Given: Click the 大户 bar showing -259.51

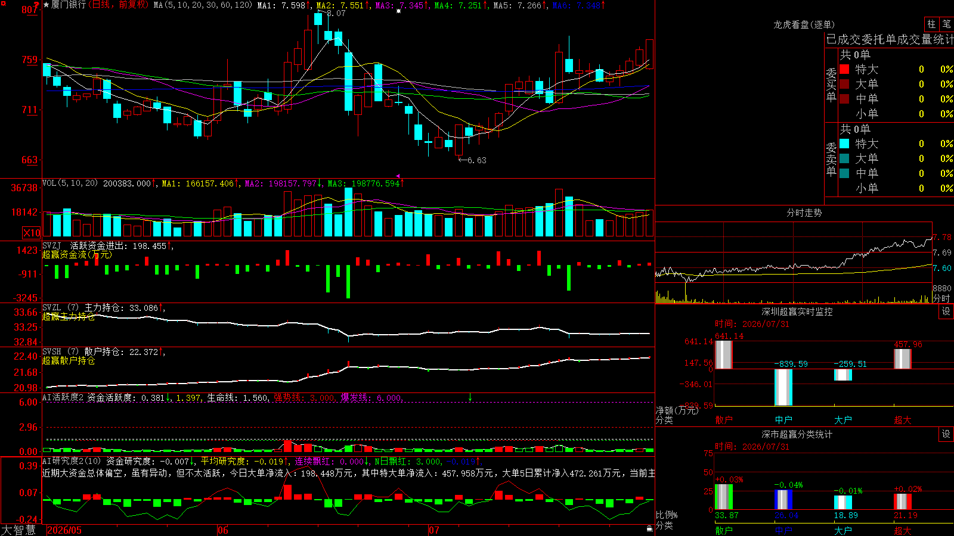Looking at the screenshot, I should (x=843, y=375).
